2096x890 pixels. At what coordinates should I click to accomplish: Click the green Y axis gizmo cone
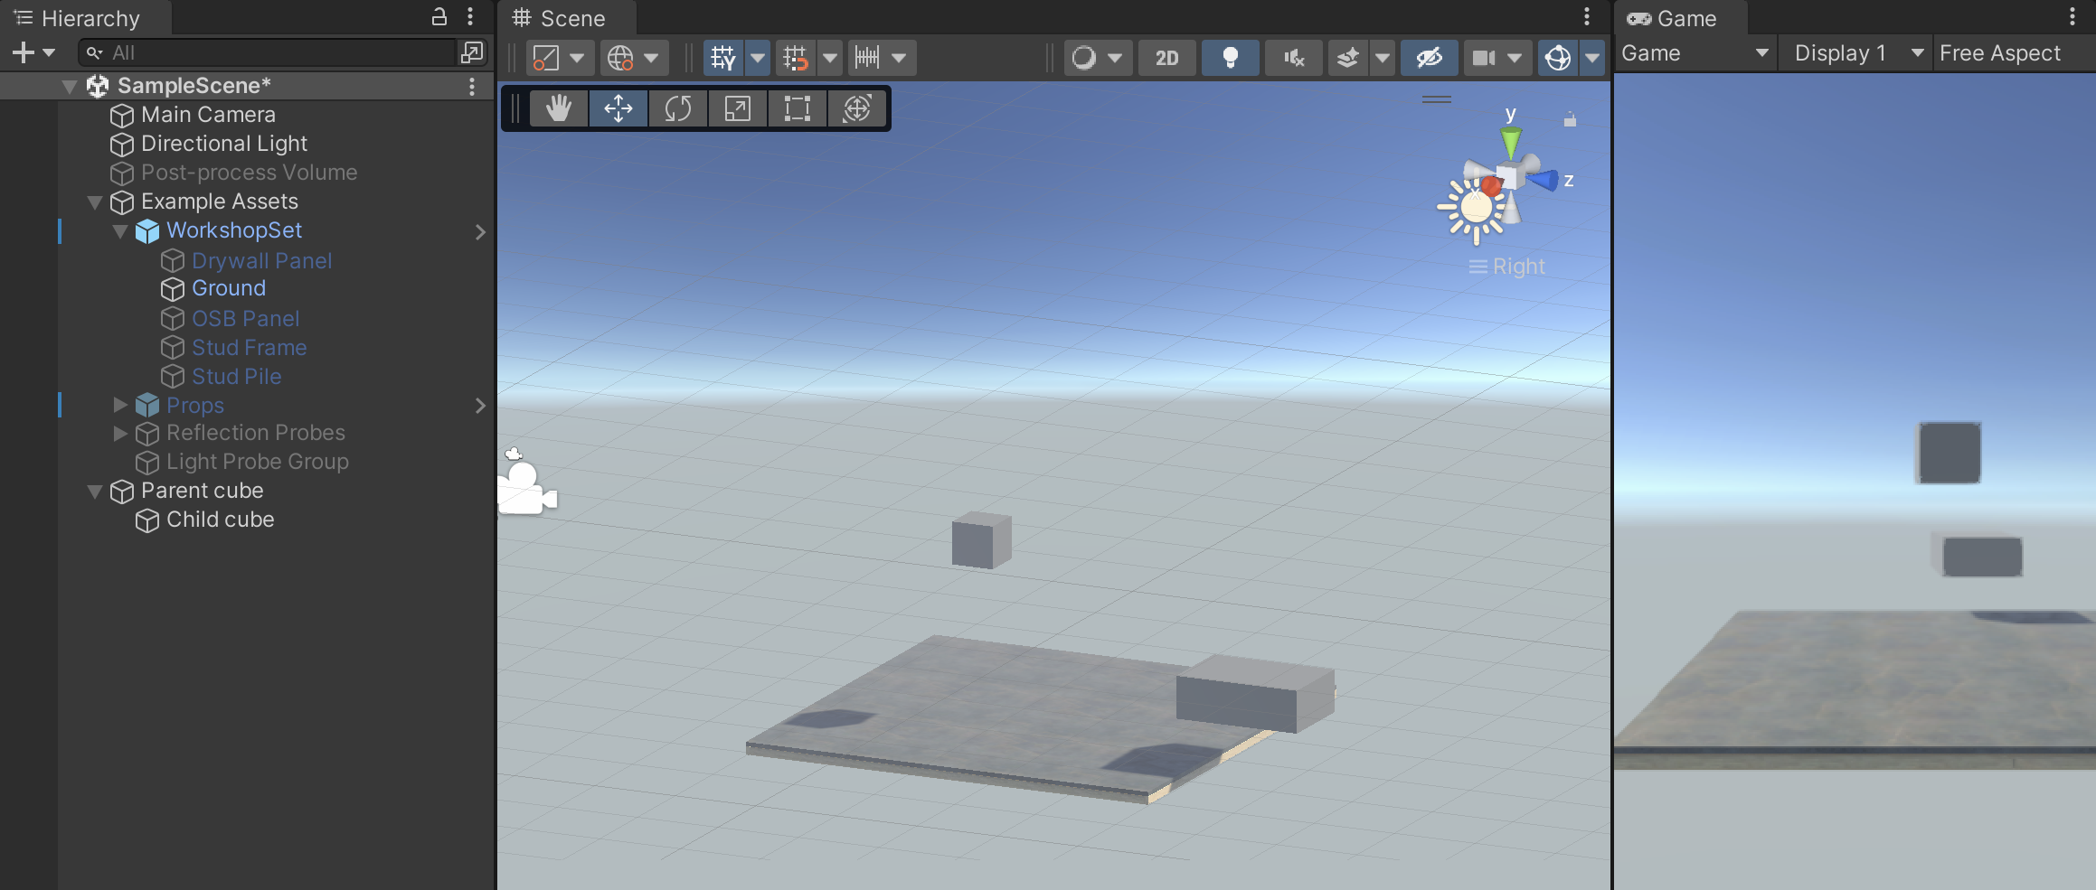coord(1511,142)
